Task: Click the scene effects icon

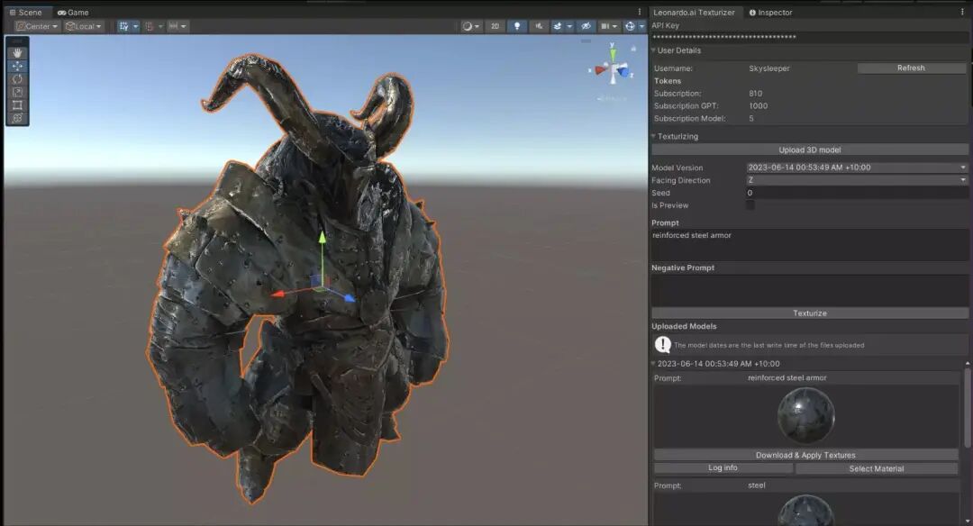Action: (558, 26)
